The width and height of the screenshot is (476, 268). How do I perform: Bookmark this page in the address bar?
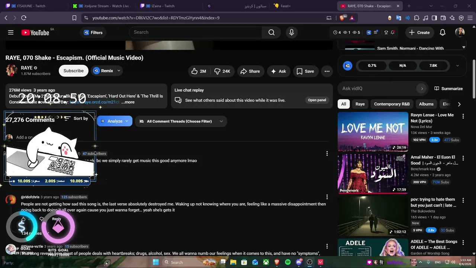point(74,18)
